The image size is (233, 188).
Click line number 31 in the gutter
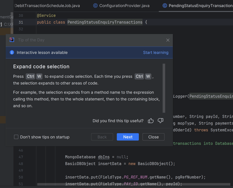21,22
